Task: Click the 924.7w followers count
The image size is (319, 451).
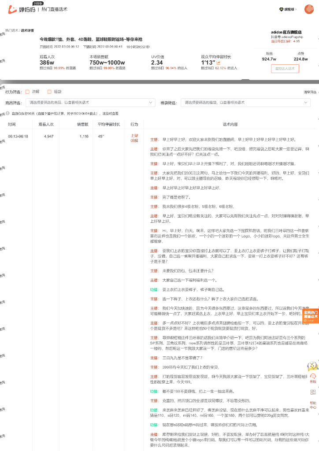Action: pos(269,59)
